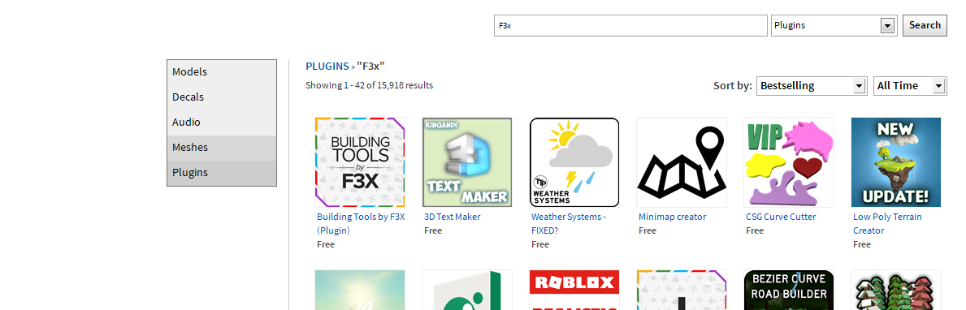Click the Low Poly Terrain Creator link

pos(887,224)
